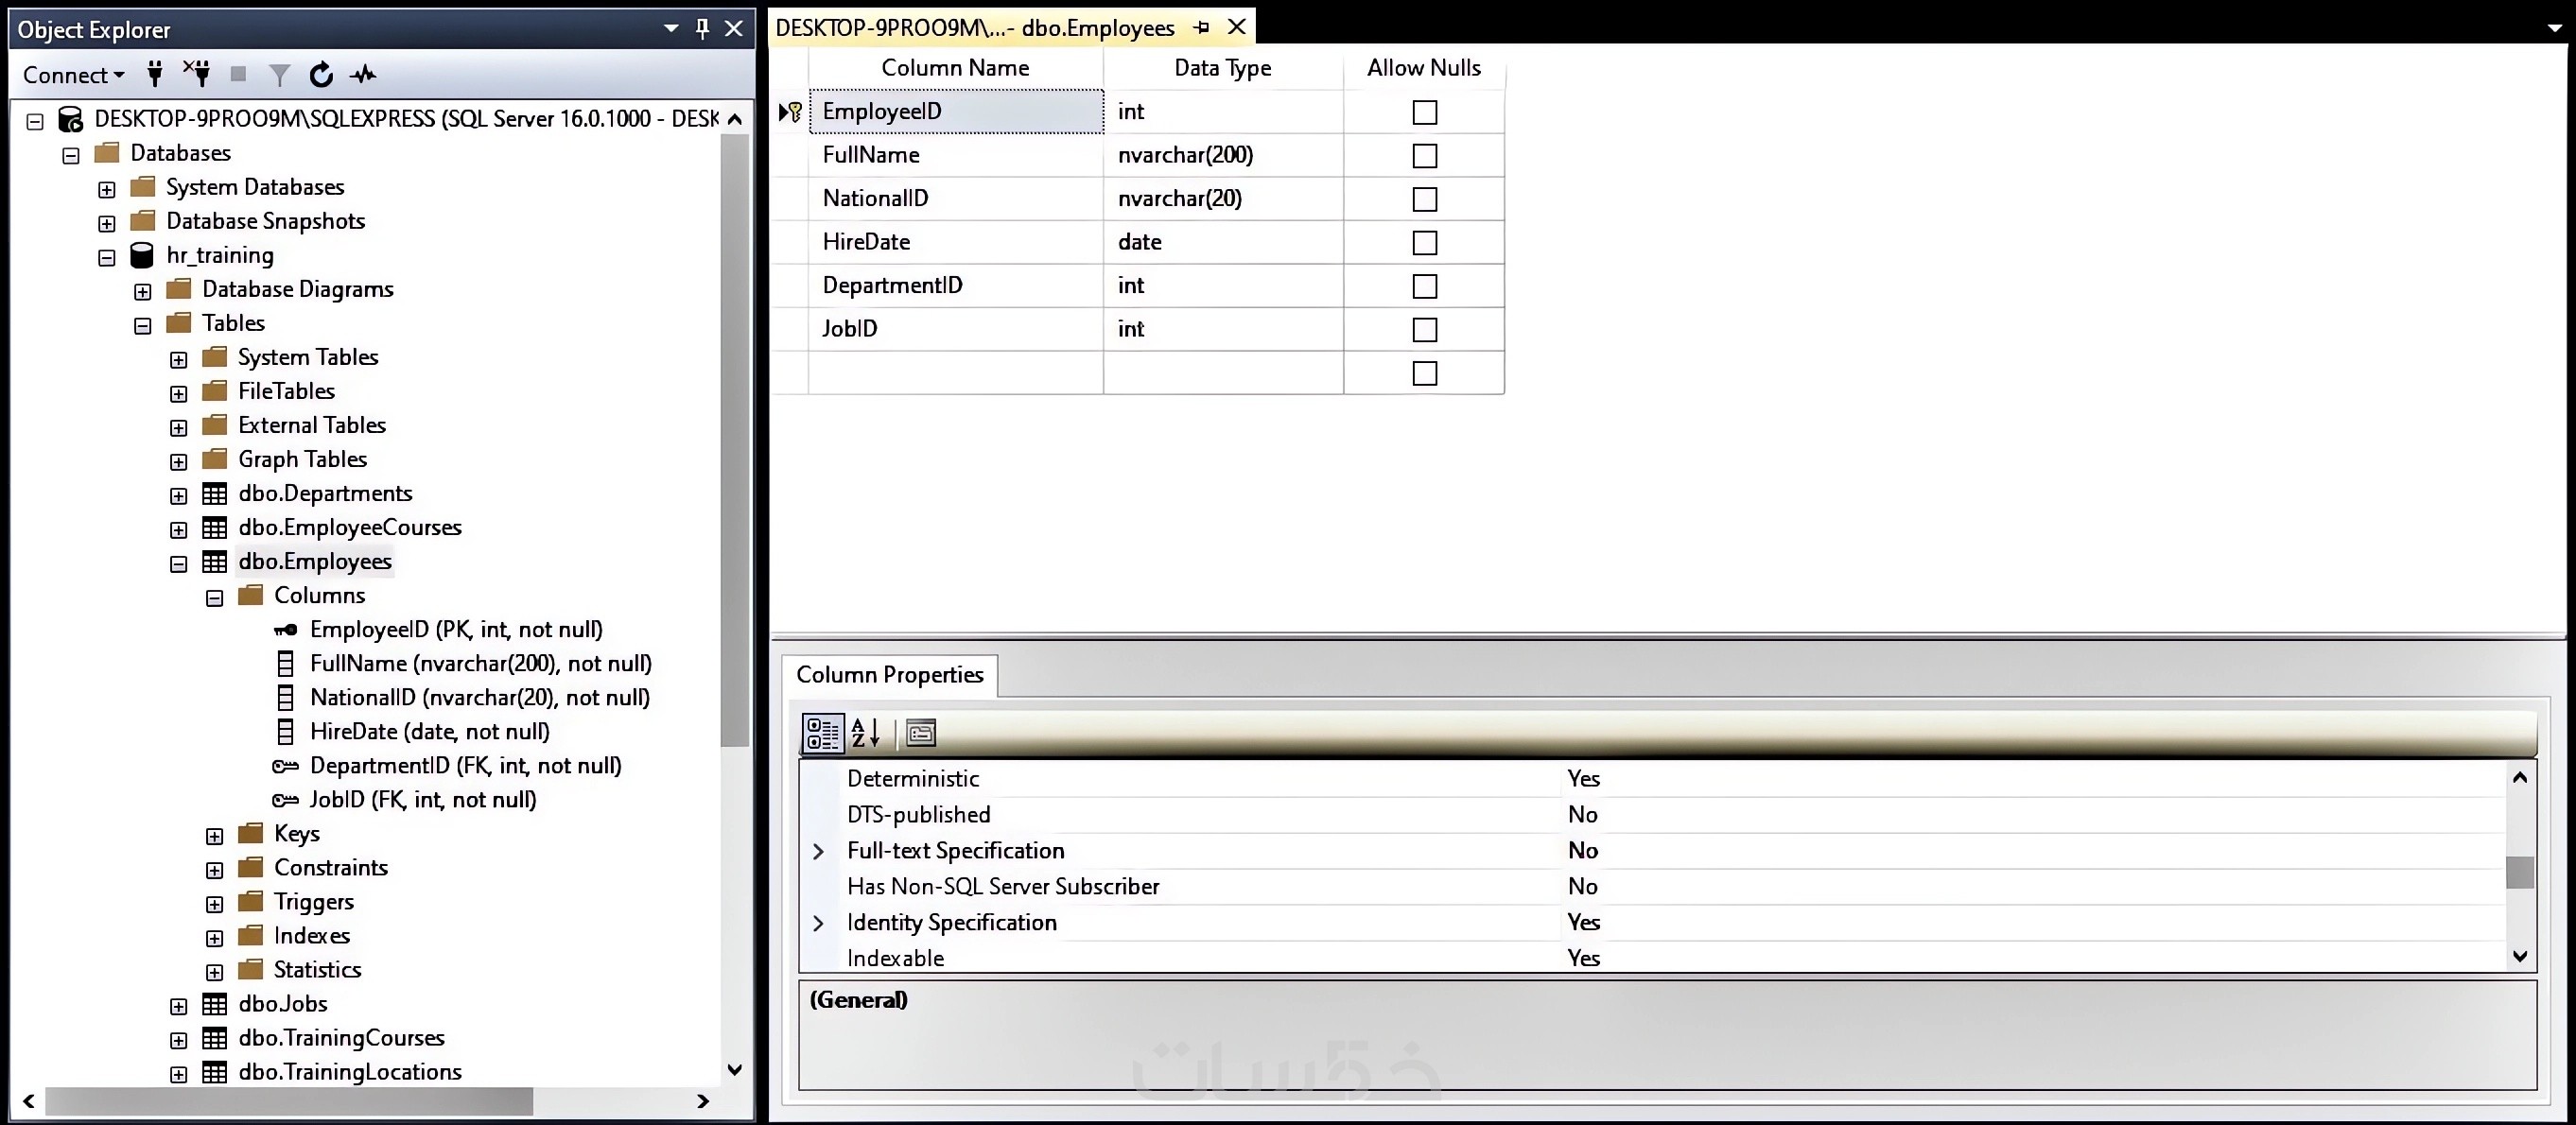
Task: Toggle Allow Nulls for HireDate column
Action: (1424, 243)
